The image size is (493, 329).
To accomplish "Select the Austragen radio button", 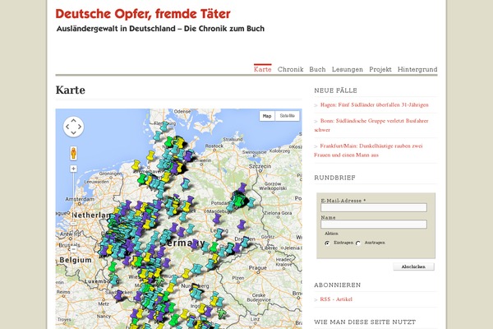I will (358, 243).
